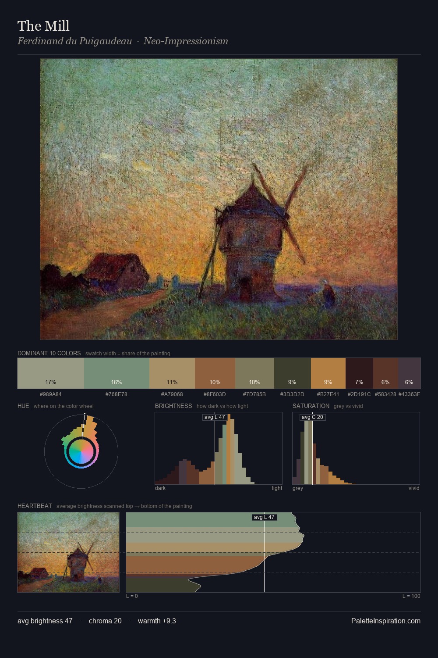Click the 'light' axis label

277,488
